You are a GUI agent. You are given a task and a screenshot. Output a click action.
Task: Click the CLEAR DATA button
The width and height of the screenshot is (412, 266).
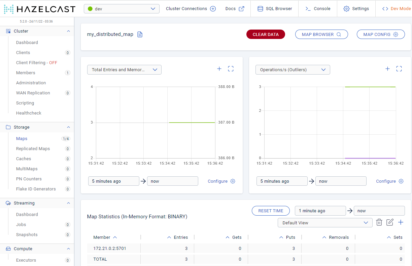coord(266,34)
